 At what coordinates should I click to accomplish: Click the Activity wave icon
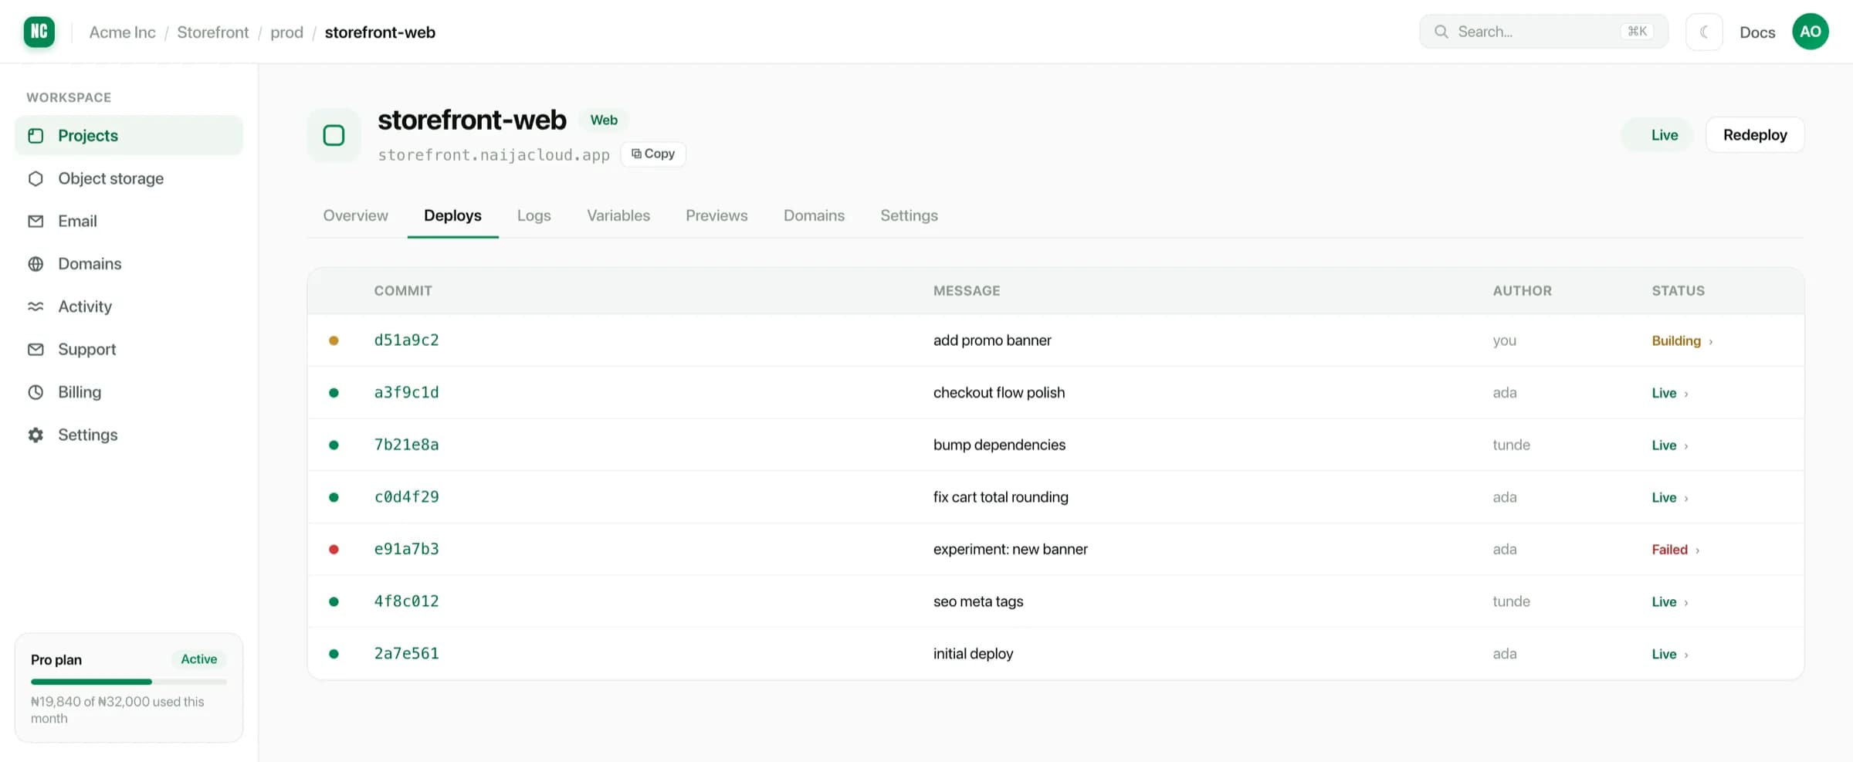36,306
